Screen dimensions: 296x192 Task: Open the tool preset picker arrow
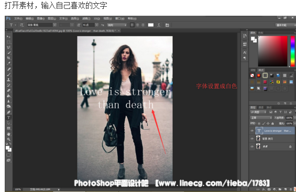(16, 25)
